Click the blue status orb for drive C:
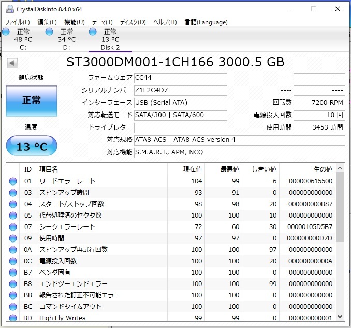Screen dimensions: 351x328 click(6, 32)
